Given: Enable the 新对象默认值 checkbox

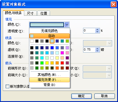Looking at the screenshot, I should (x=7, y=87).
